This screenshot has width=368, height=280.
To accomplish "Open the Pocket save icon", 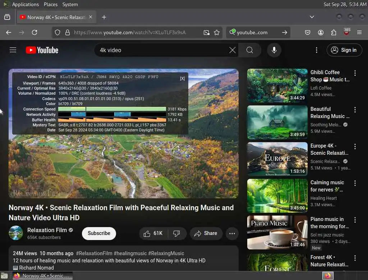I will (308, 32).
